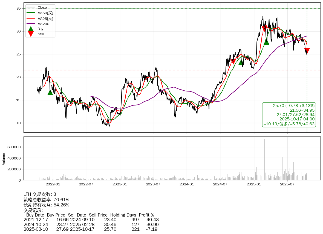Image resolution: width=323 pixels, height=234 pixels.
Task: Click the MA200 legend label
Action: pyautogui.click(x=43, y=24)
